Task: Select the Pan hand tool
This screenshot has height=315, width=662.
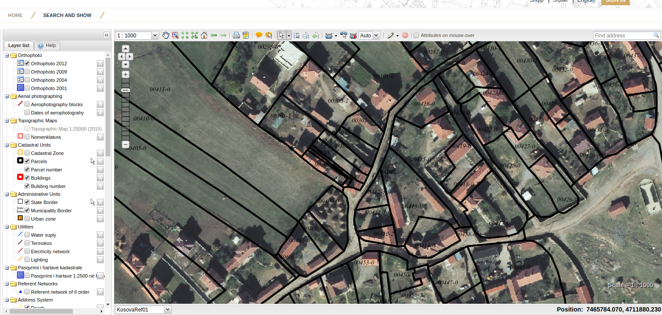Action: pos(166,35)
